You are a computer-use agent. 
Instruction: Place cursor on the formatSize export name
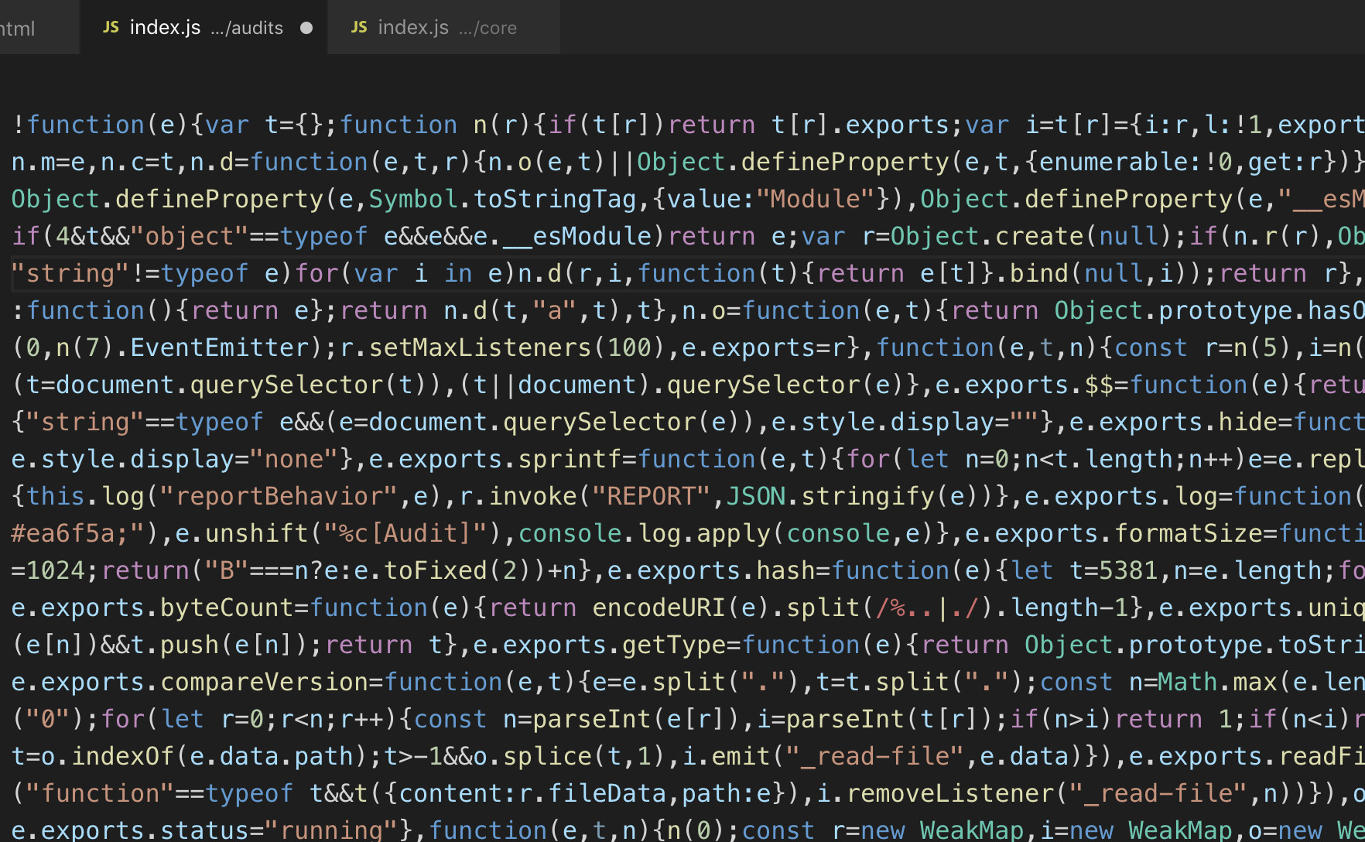point(1188,533)
